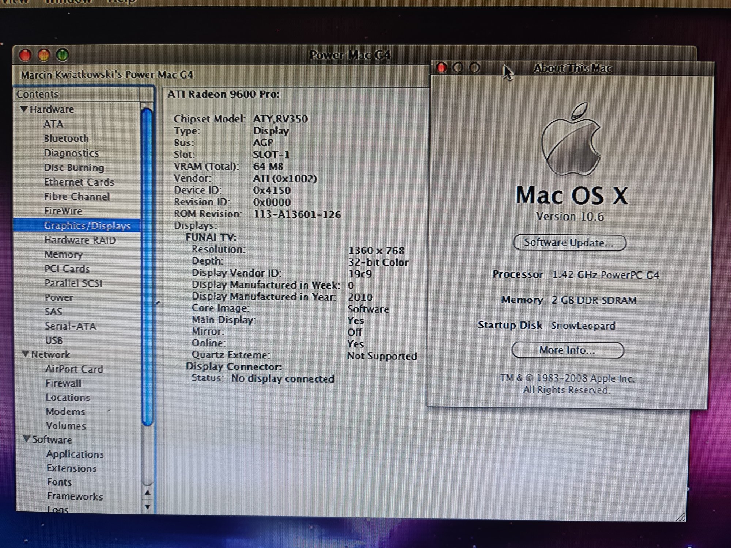Viewport: 731px width, 548px height.
Task: Minimize the Power Mac G4 window
Action: coord(44,55)
